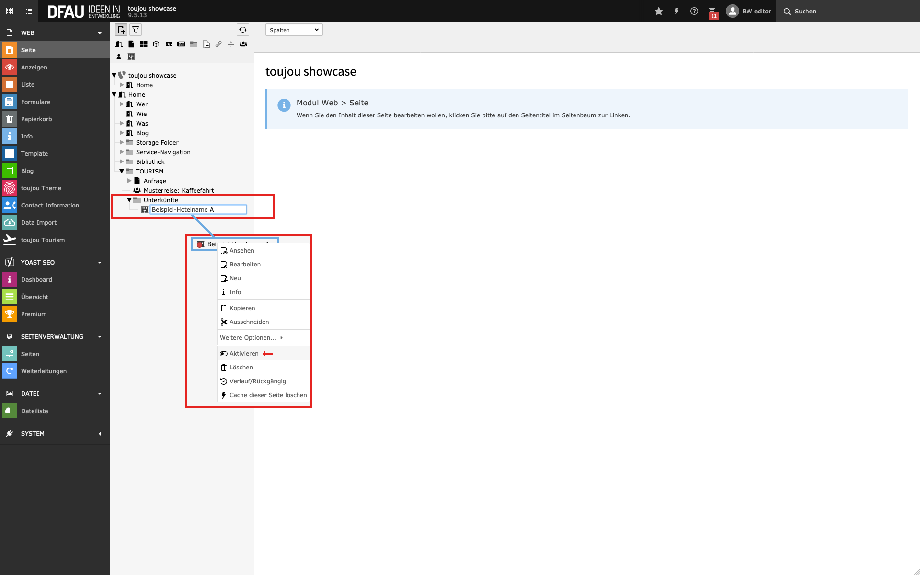Click the flush cache lightning icon
This screenshot has width=920, height=575.
pyautogui.click(x=677, y=11)
